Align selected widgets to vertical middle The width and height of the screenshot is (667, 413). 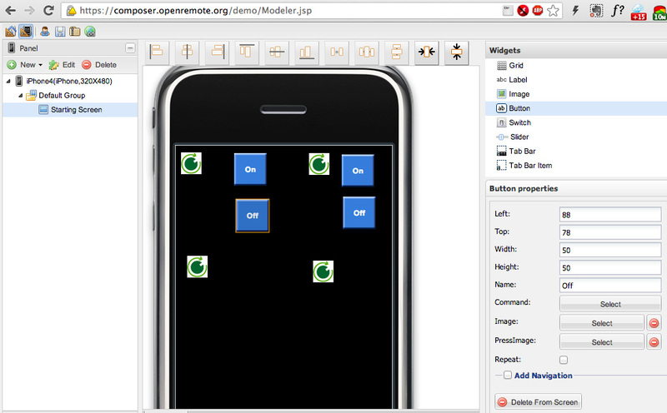tap(277, 52)
